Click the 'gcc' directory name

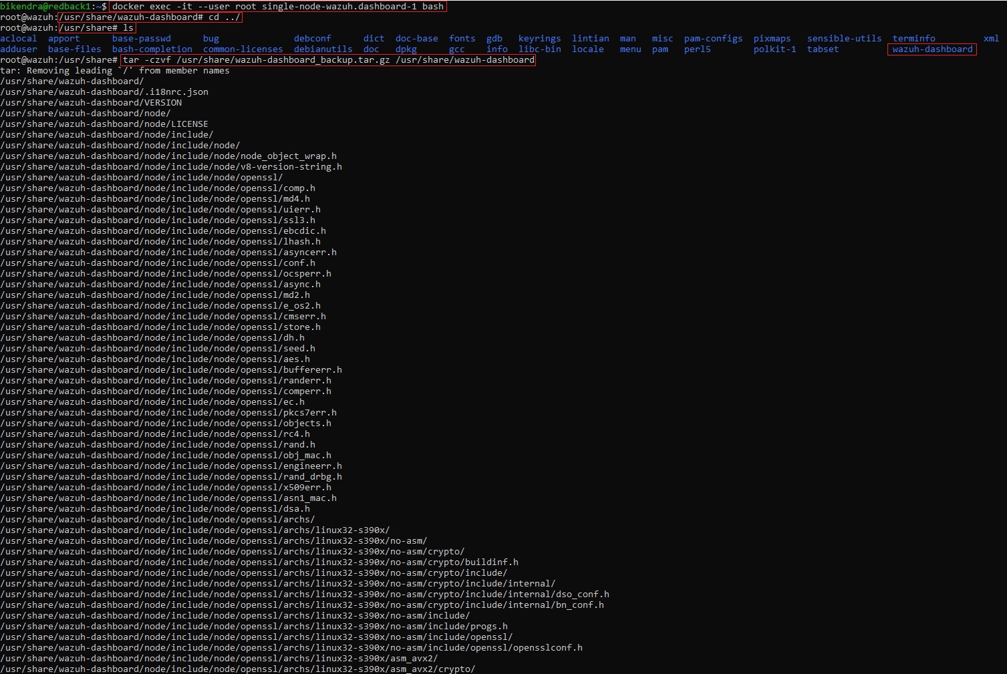pos(457,49)
